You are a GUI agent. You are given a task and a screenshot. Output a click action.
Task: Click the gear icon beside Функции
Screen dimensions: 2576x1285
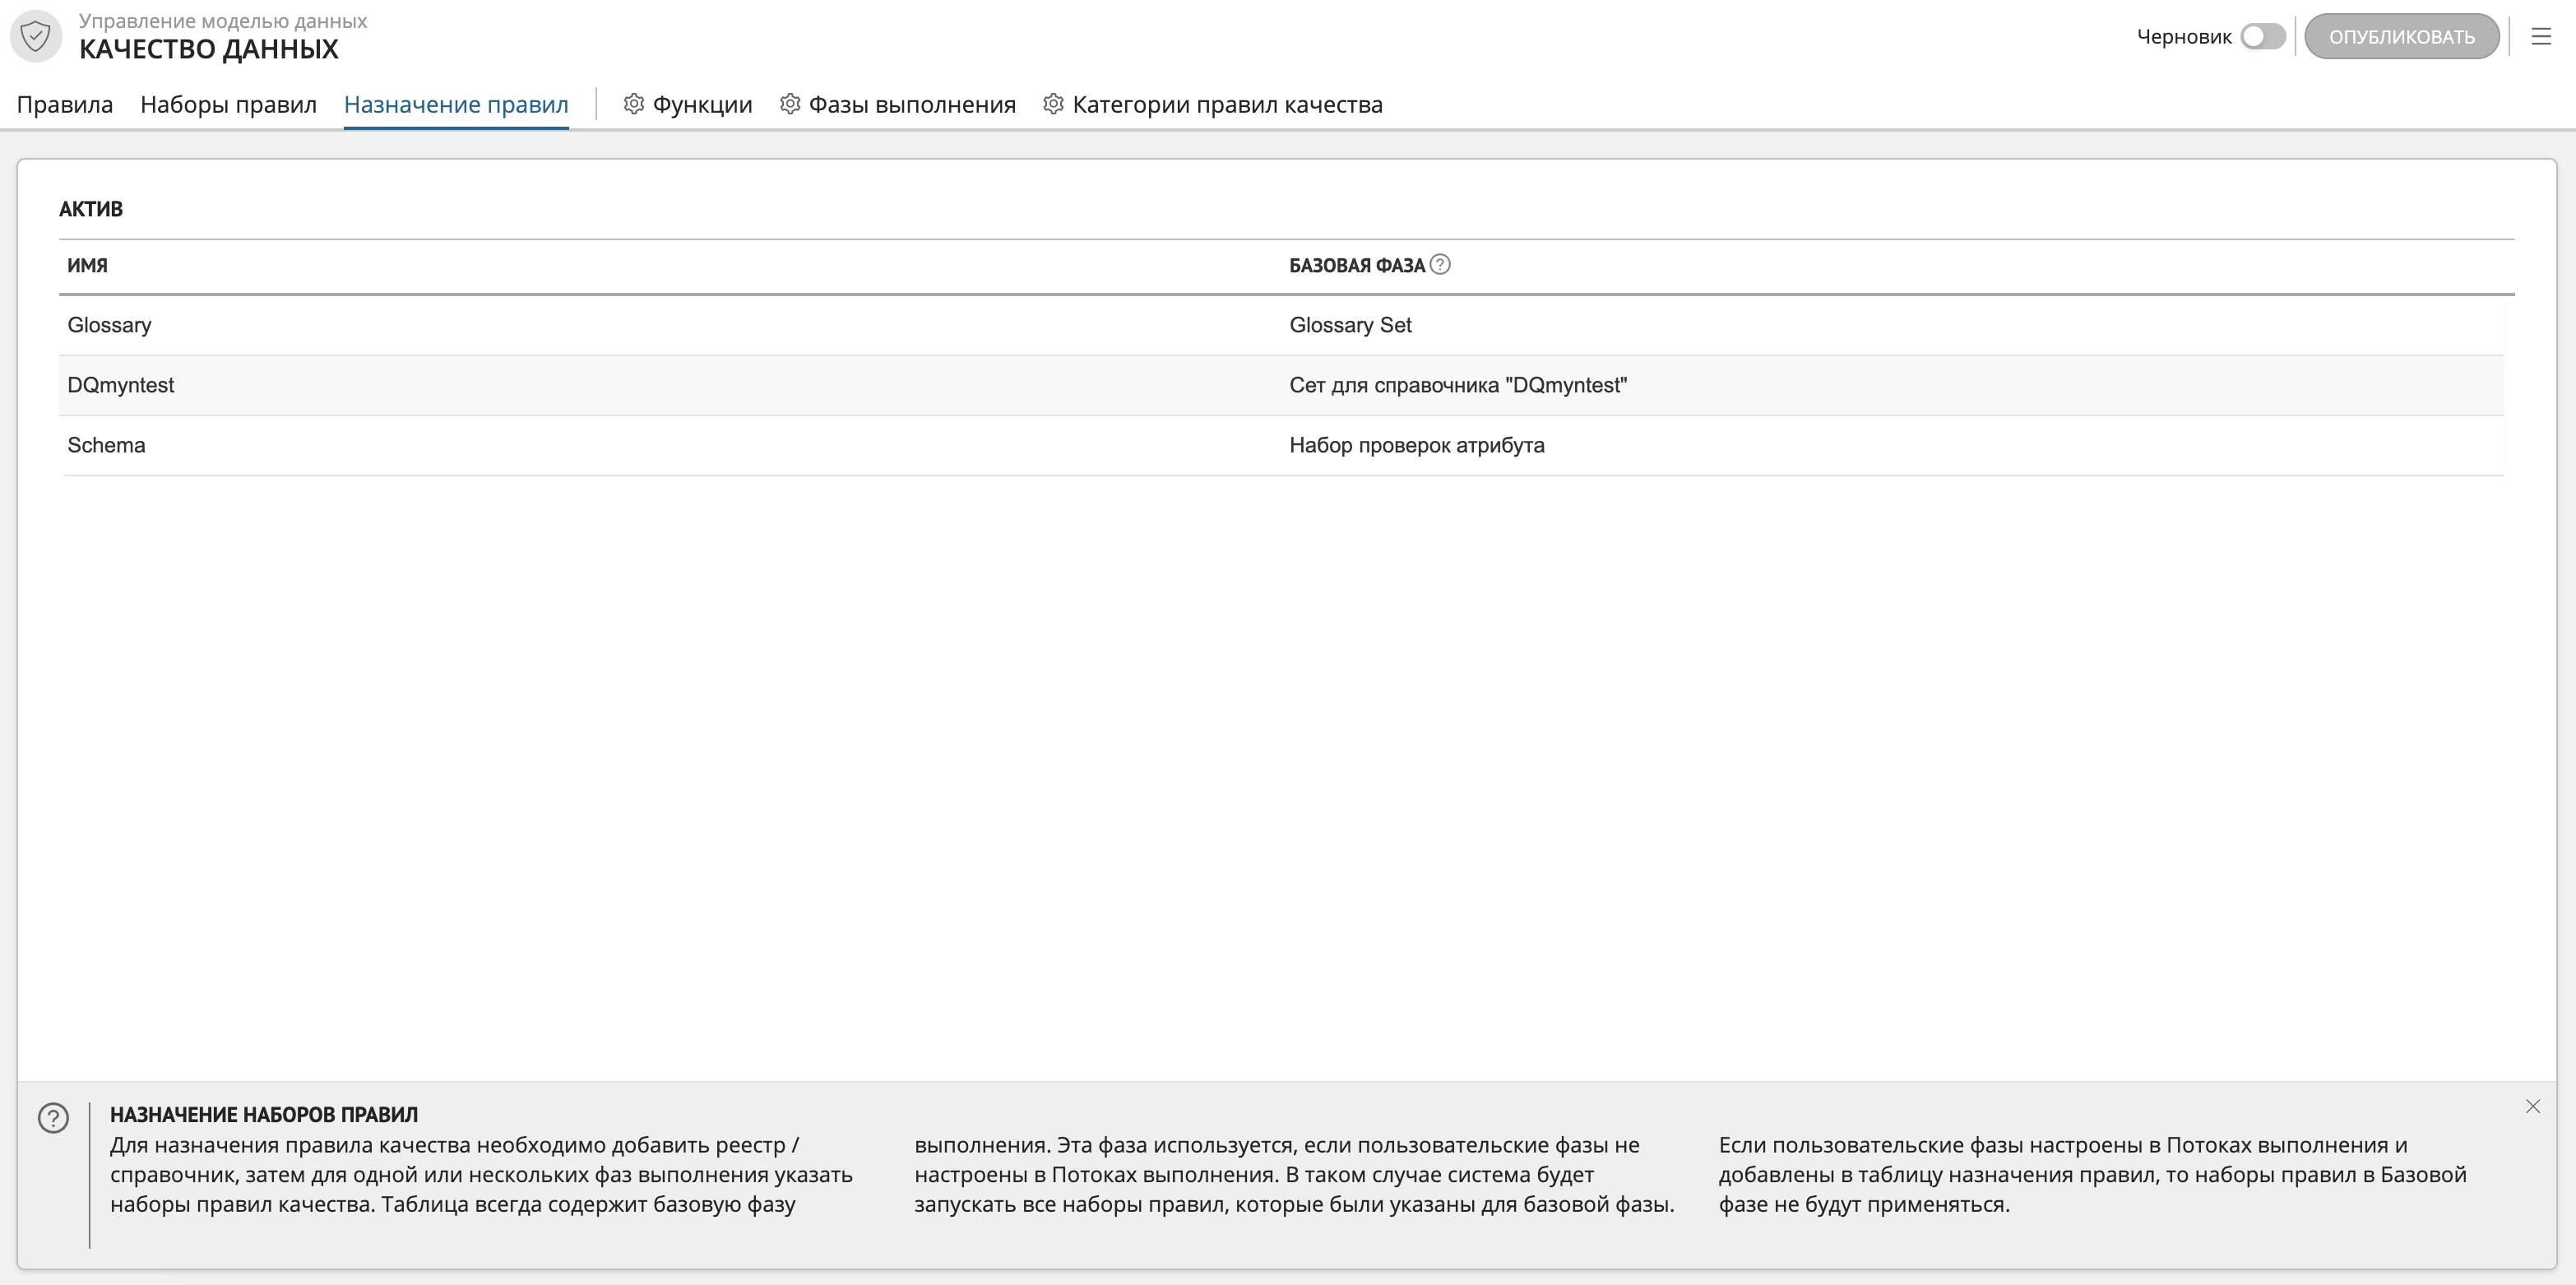(x=634, y=104)
